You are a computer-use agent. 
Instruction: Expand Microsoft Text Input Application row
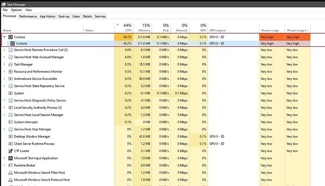[x=4, y=158]
